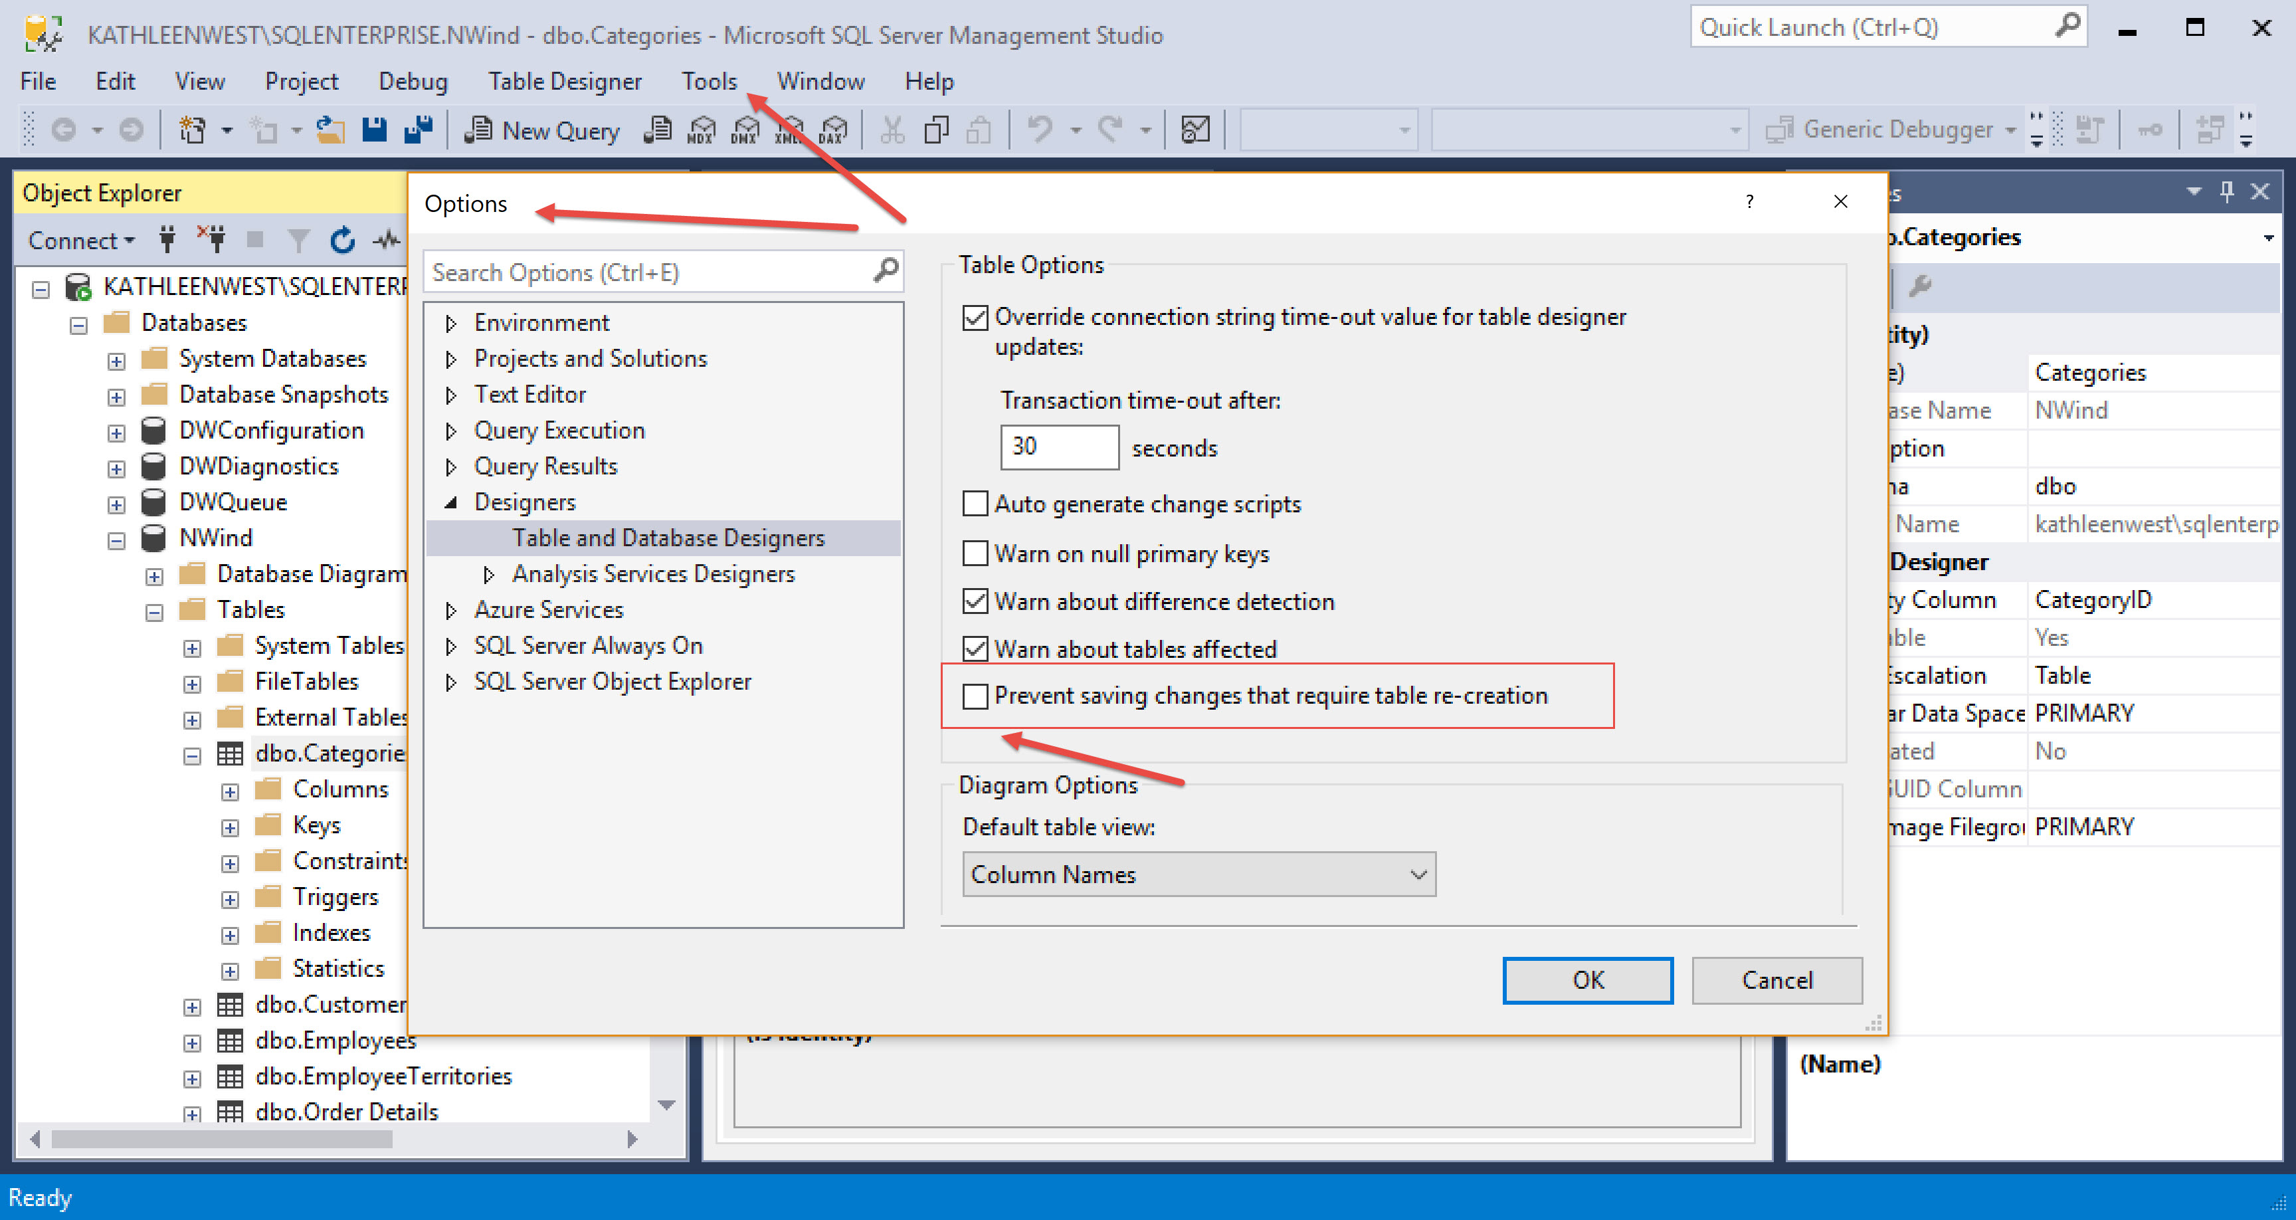Screen dimensions: 2296x1220
Task: Enable Auto generate change scripts
Action: coord(975,504)
